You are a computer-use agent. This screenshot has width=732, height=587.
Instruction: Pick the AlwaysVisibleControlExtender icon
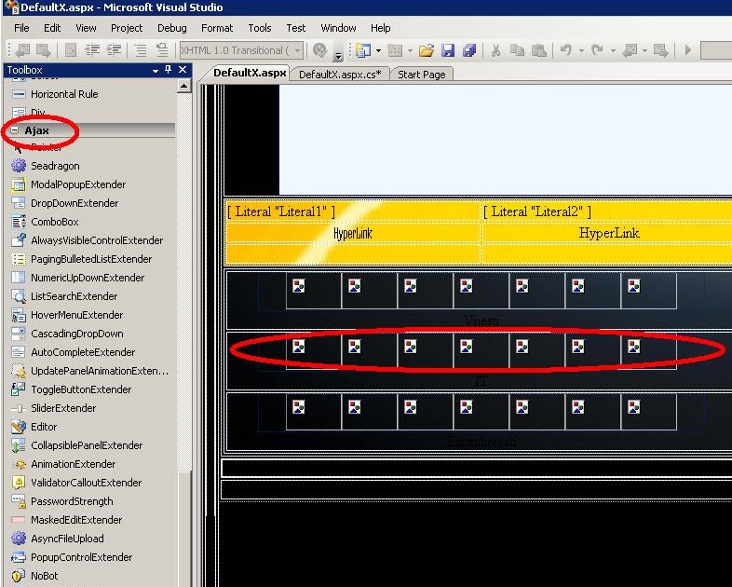click(19, 240)
